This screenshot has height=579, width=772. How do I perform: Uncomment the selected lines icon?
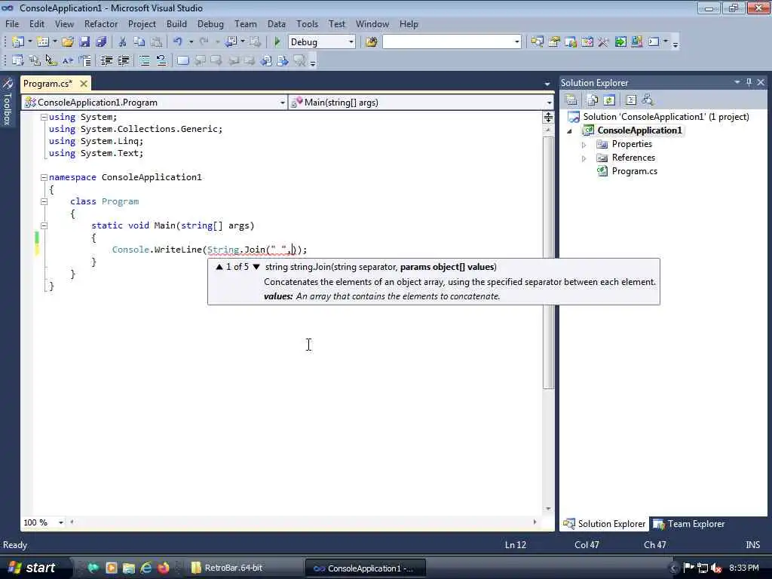coord(161,60)
